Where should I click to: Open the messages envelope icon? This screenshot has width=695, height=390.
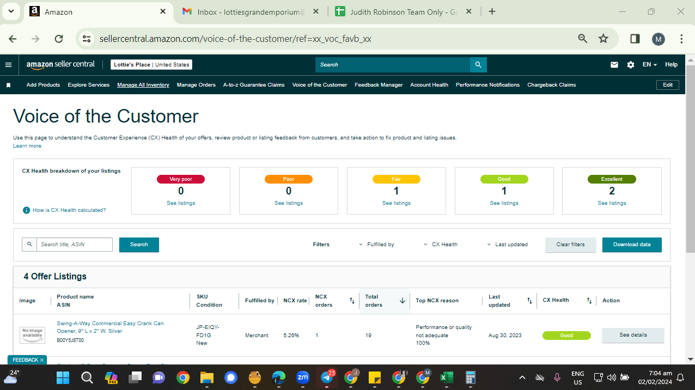click(x=614, y=65)
